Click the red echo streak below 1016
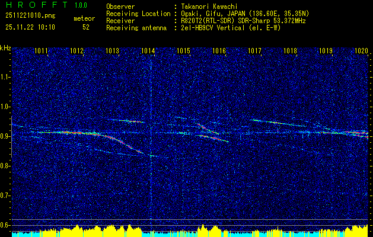 pos(214,138)
